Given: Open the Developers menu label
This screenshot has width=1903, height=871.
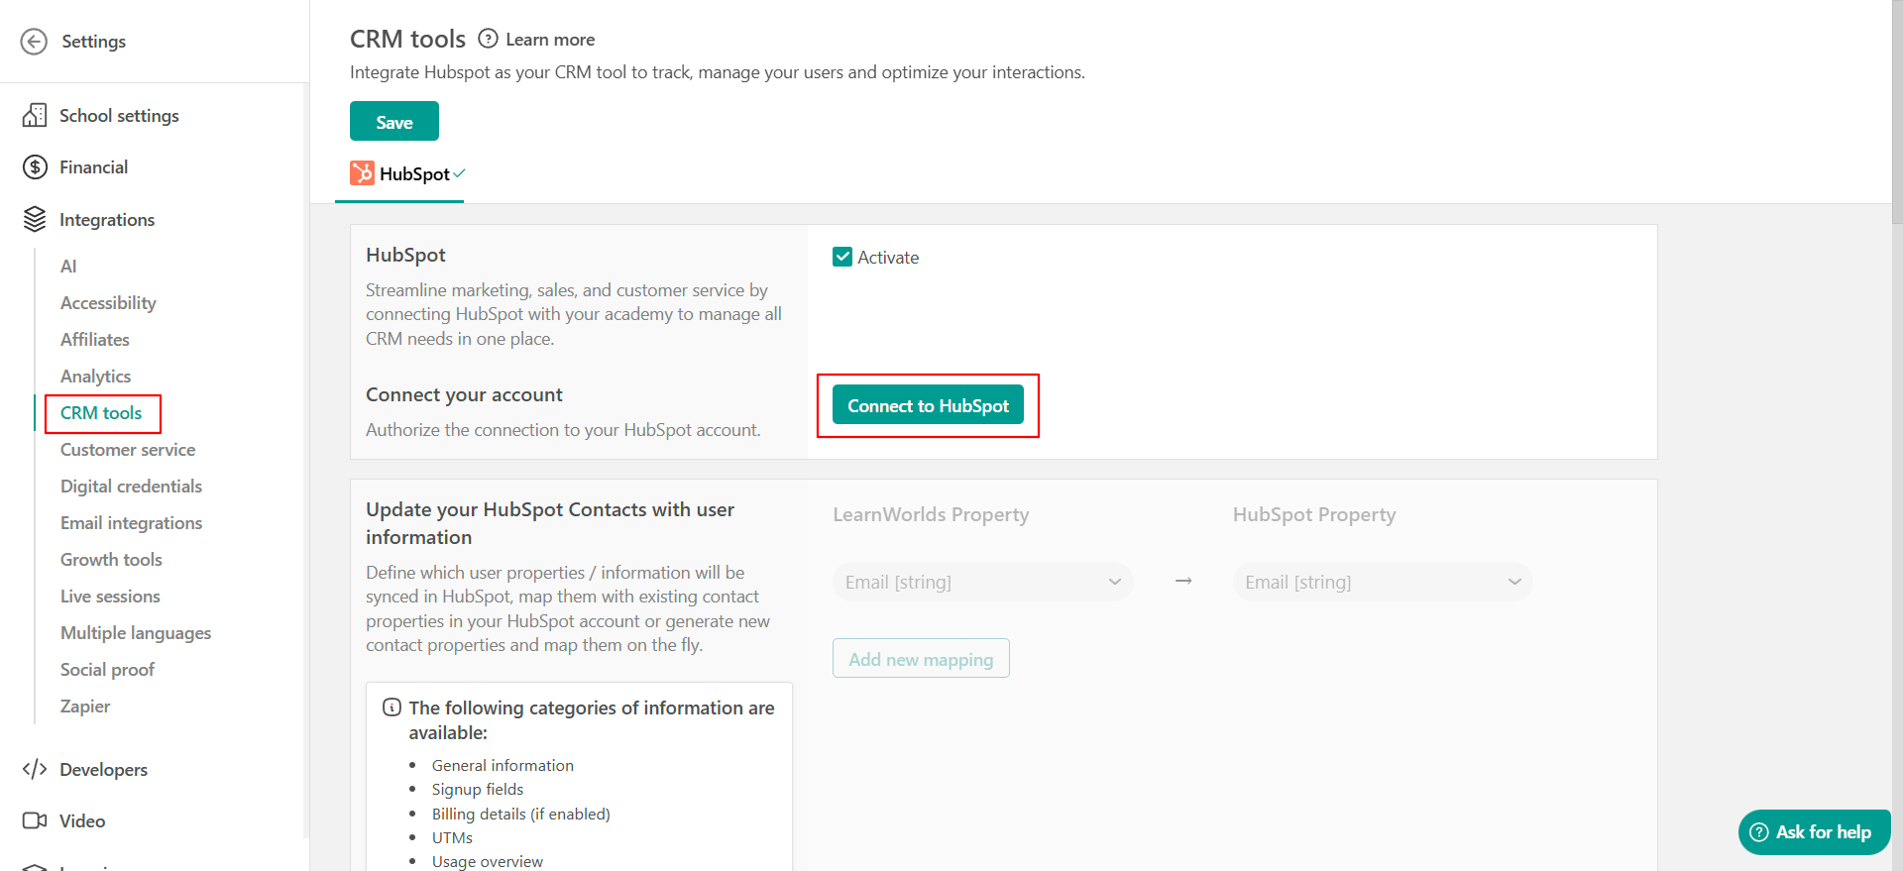Looking at the screenshot, I should (103, 770).
